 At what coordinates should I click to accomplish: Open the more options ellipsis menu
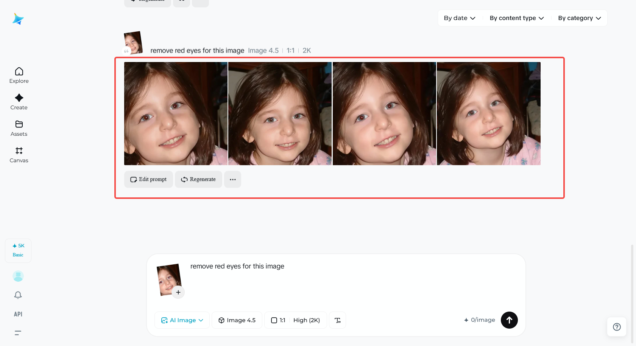click(232, 179)
